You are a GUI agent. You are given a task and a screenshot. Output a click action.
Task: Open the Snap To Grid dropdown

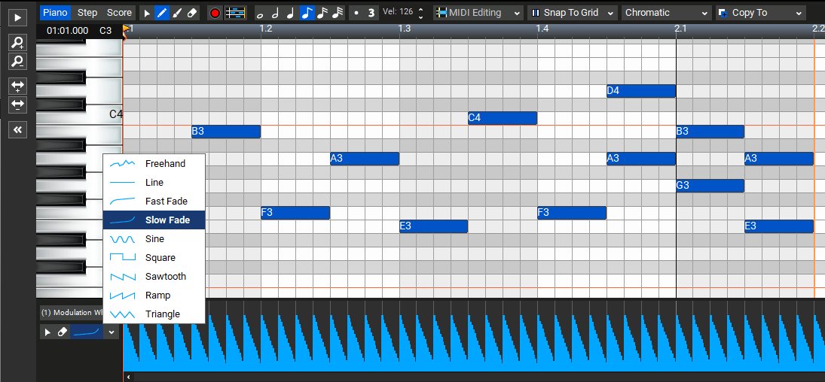point(573,13)
